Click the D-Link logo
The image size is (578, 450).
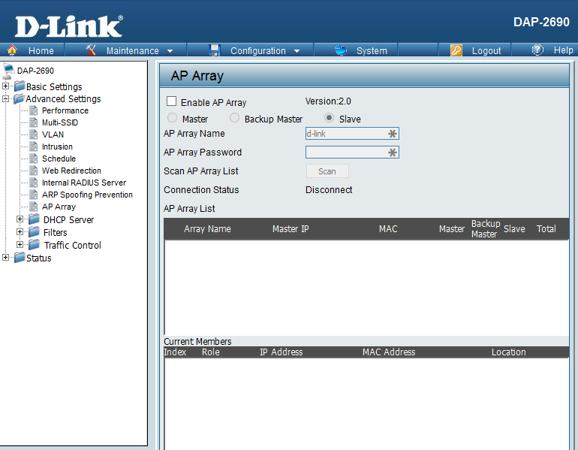click(x=69, y=26)
